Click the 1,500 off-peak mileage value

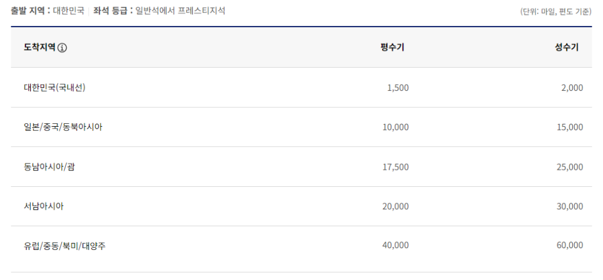pos(397,88)
